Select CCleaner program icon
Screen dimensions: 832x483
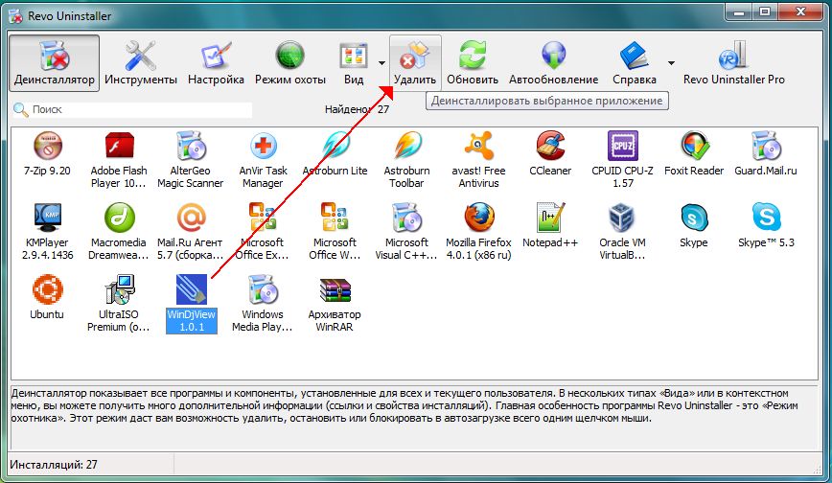[x=550, y=158]
